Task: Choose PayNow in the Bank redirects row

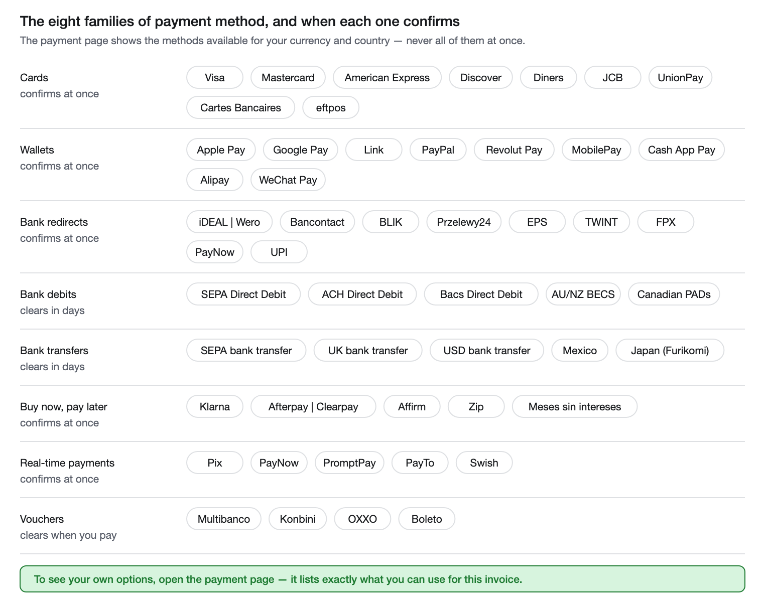Action: click(215, 252)
